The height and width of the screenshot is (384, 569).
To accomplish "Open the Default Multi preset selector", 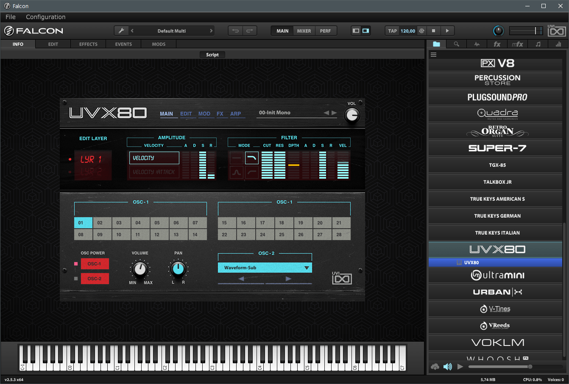I will point(171,31).
